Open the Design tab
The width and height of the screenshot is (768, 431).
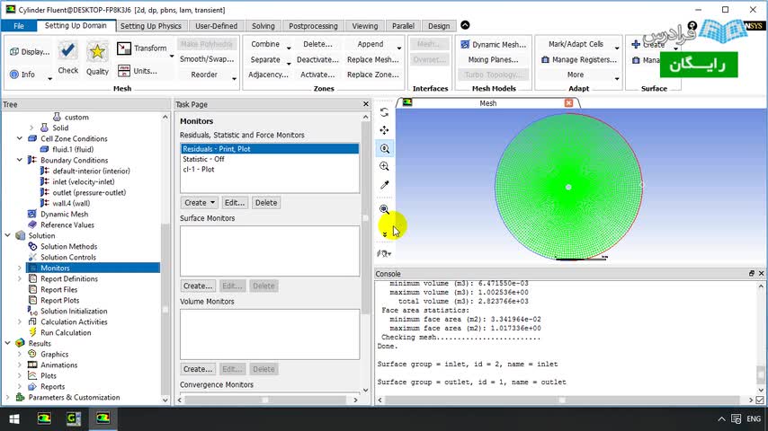(438, 26)
